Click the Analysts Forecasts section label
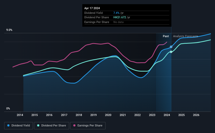 coord(185,36)
